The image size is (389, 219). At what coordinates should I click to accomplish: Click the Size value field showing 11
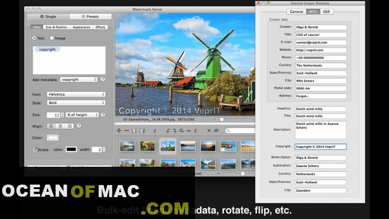[x=54, y=115]
